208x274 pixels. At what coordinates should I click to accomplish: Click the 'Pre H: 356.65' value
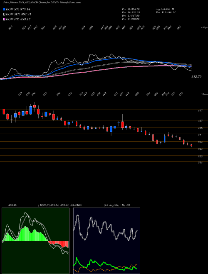click(131, 12)
